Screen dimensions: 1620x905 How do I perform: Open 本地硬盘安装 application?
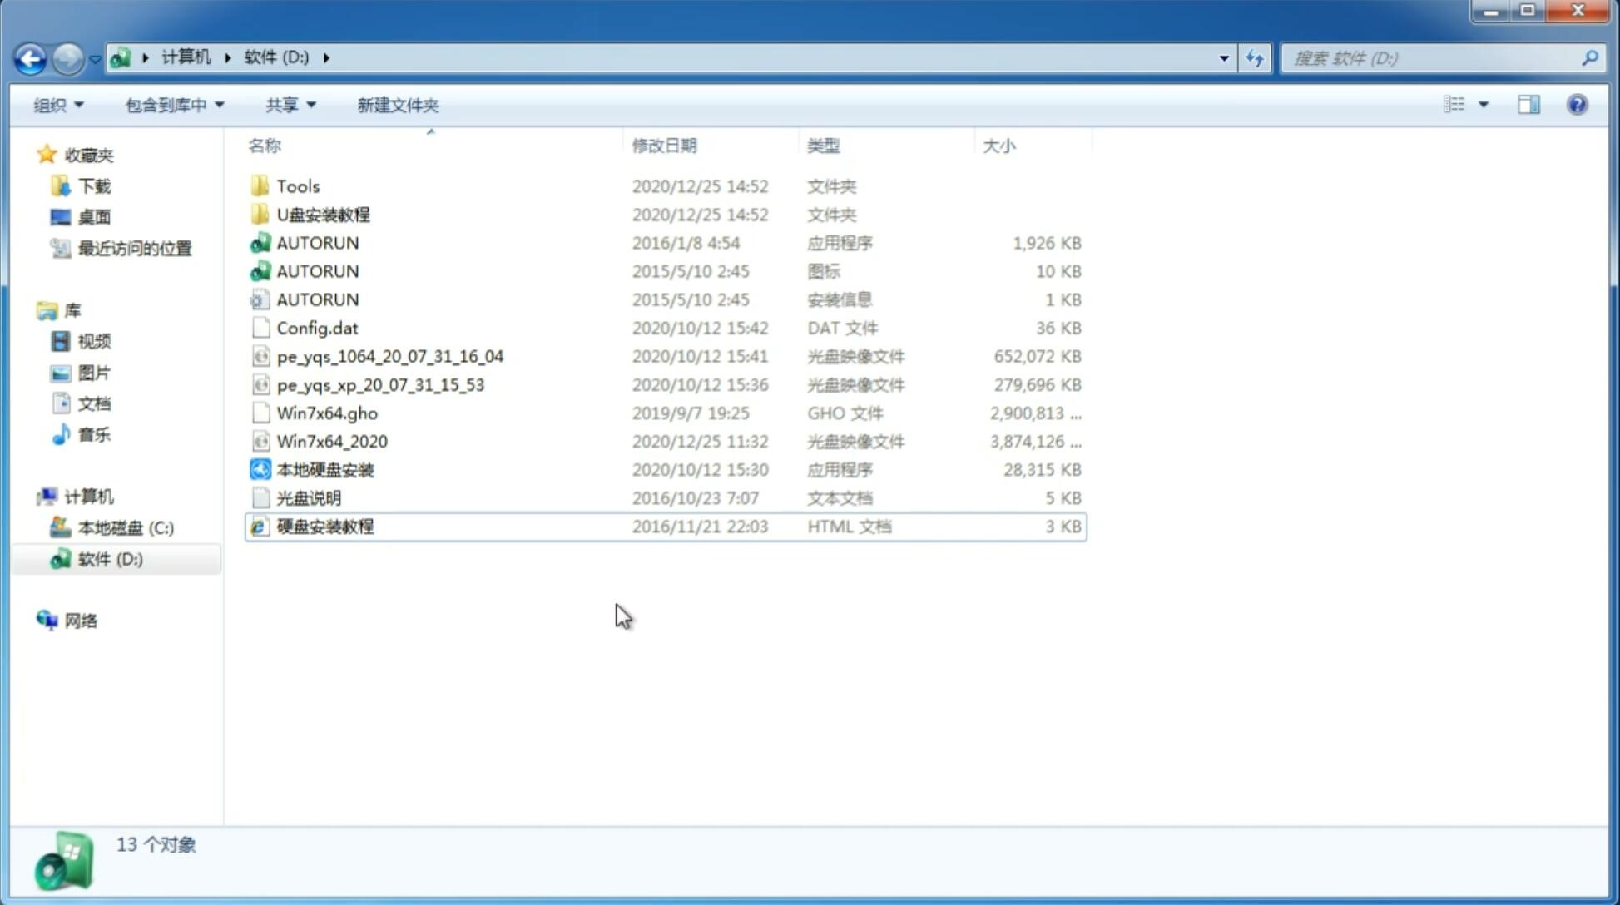324,469
